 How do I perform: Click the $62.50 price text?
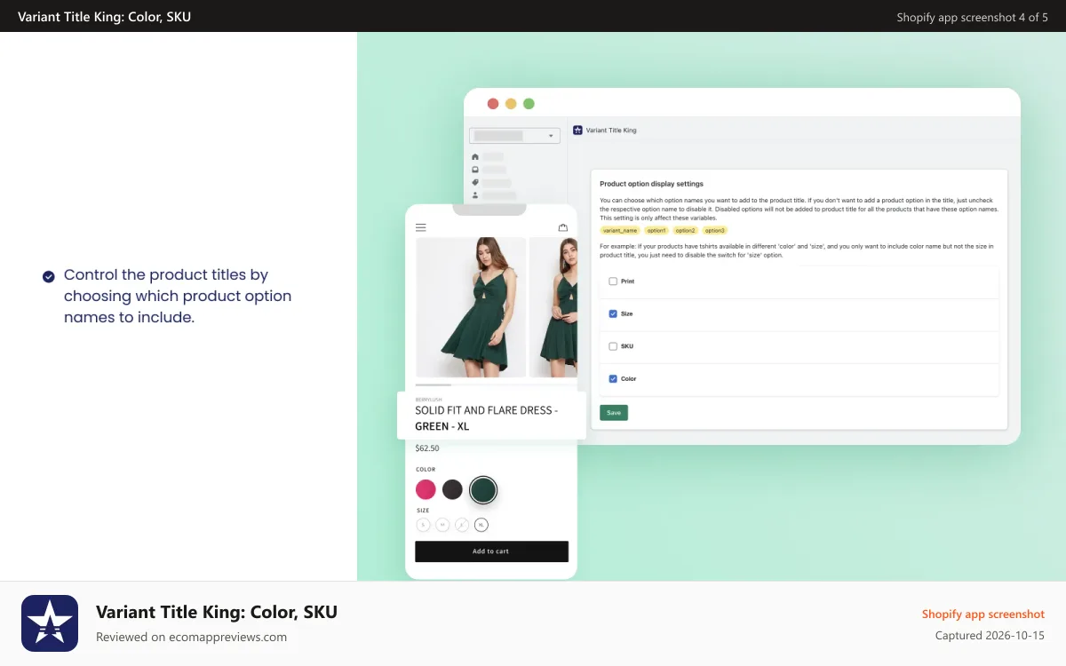[x=427, y=448]
